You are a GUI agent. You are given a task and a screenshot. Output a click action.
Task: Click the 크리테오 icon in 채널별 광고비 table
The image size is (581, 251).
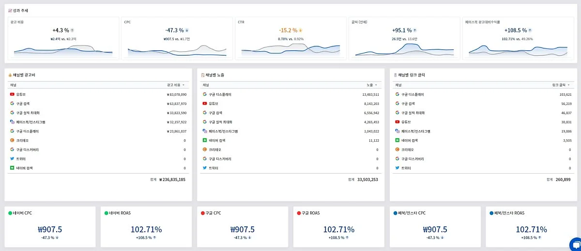(x=12, y=140)
